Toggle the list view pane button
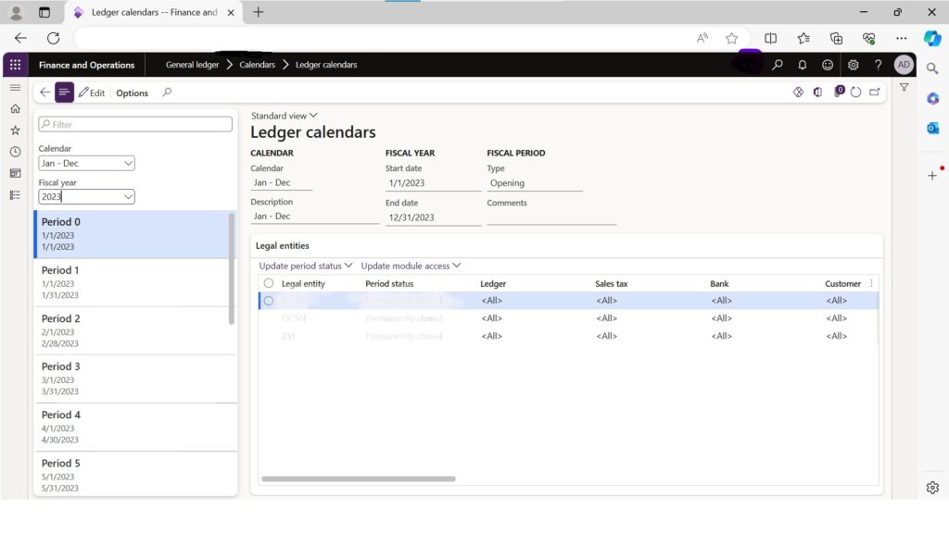 (64, 93)
